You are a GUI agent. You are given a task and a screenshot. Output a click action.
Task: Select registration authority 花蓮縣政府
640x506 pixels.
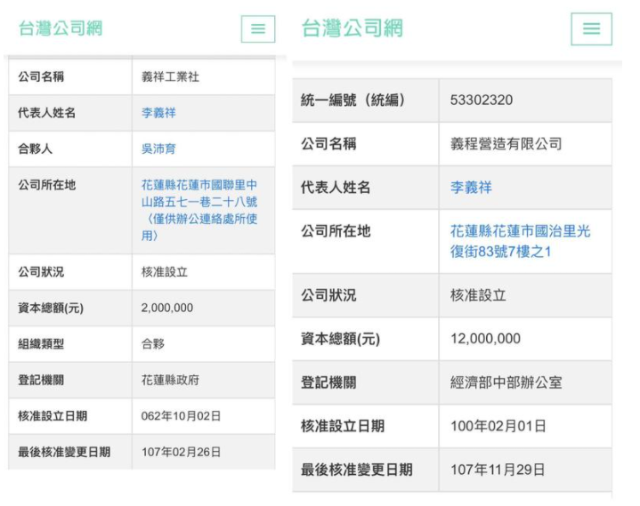(x=170, y=380)
